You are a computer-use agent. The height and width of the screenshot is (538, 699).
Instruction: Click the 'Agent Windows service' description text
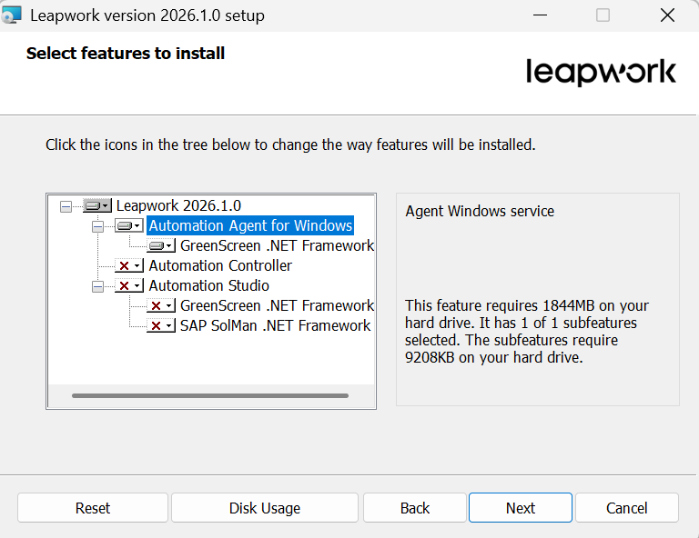click(480, 211)
